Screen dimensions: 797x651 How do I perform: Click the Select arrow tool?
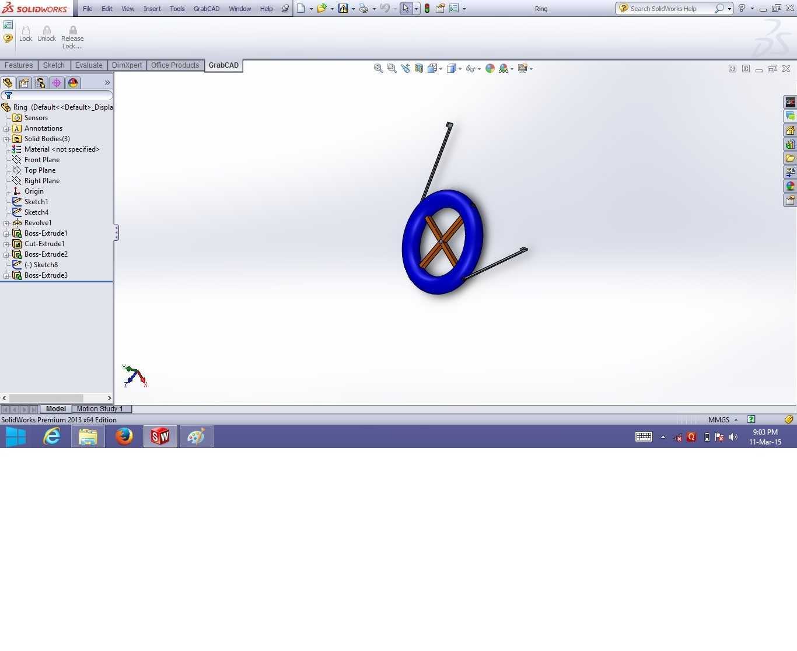coord(406,8)
